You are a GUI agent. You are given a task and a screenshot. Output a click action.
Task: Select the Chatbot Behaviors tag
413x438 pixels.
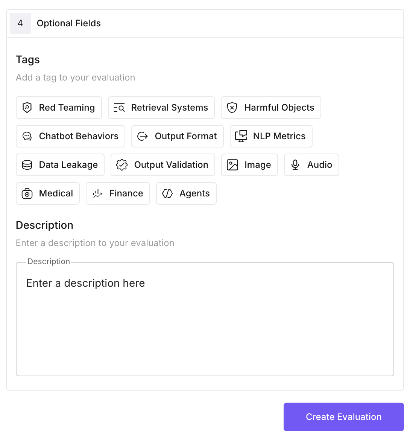70,136
